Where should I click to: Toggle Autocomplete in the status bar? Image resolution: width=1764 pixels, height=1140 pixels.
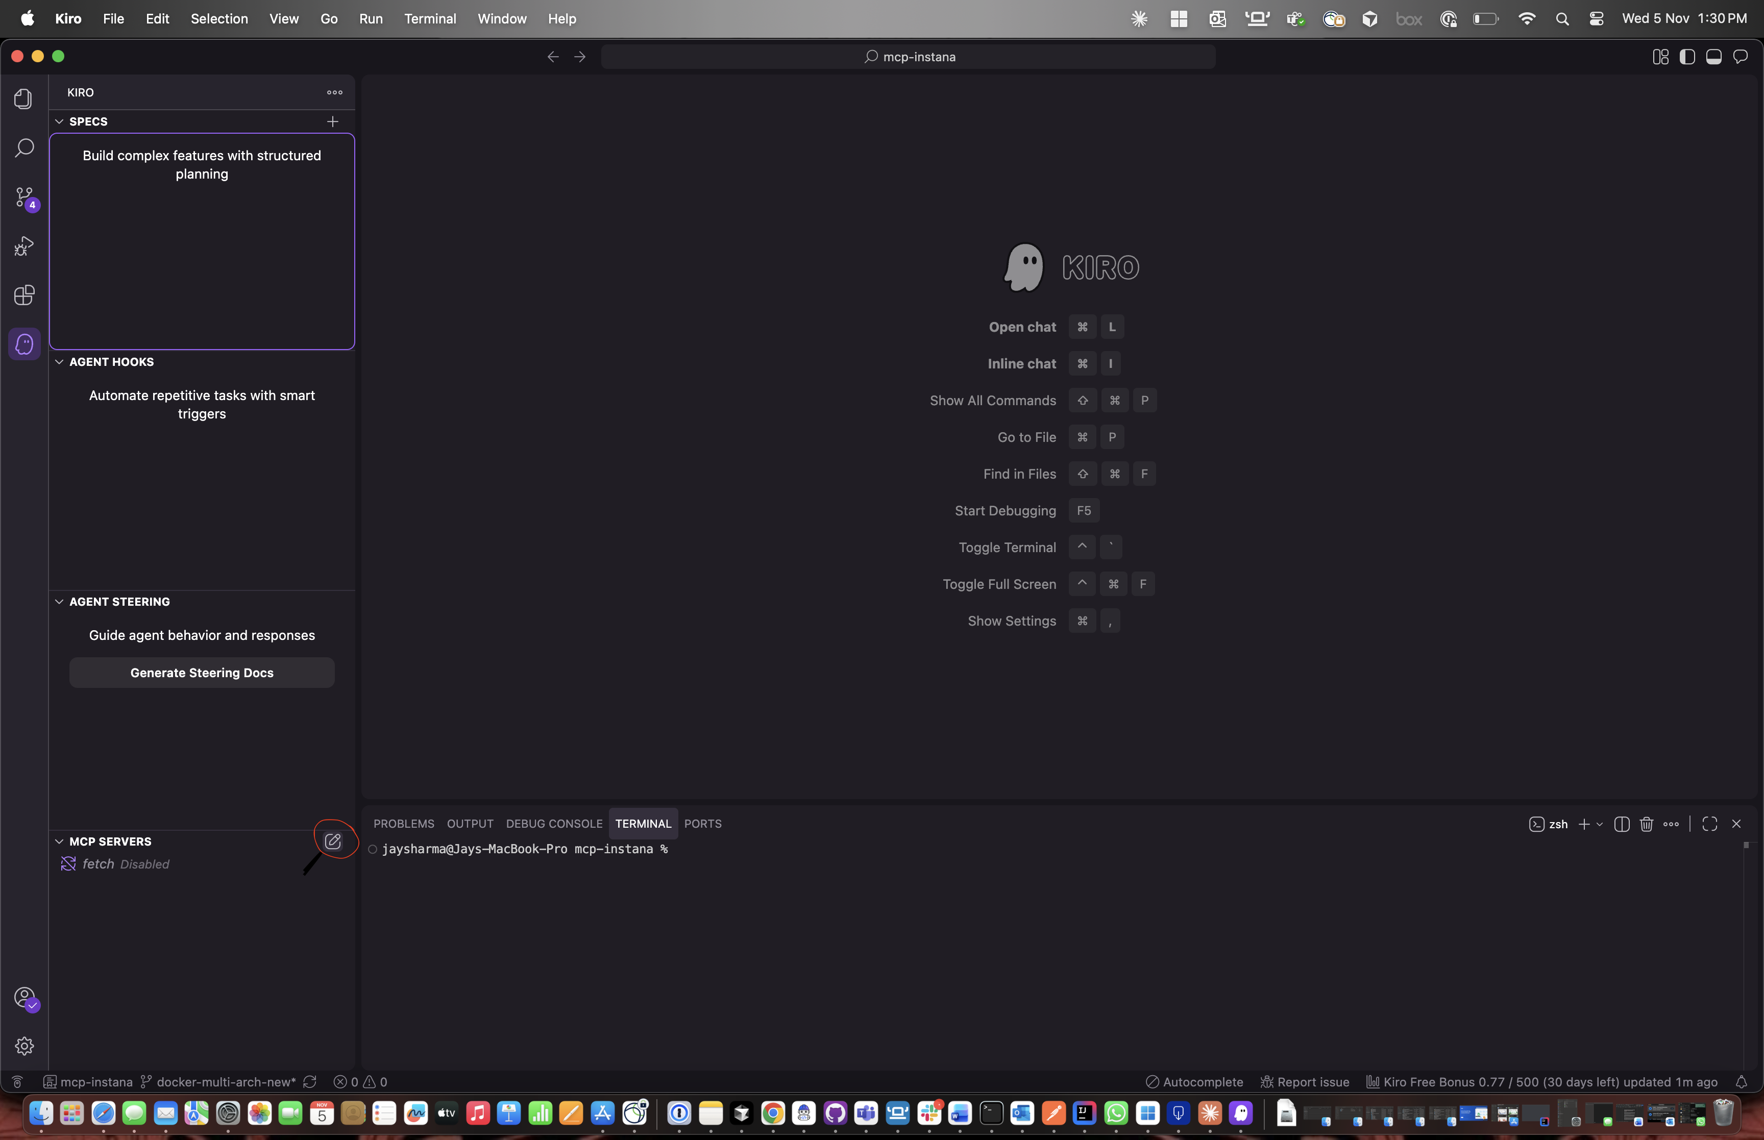[x=1194, y=1081]
